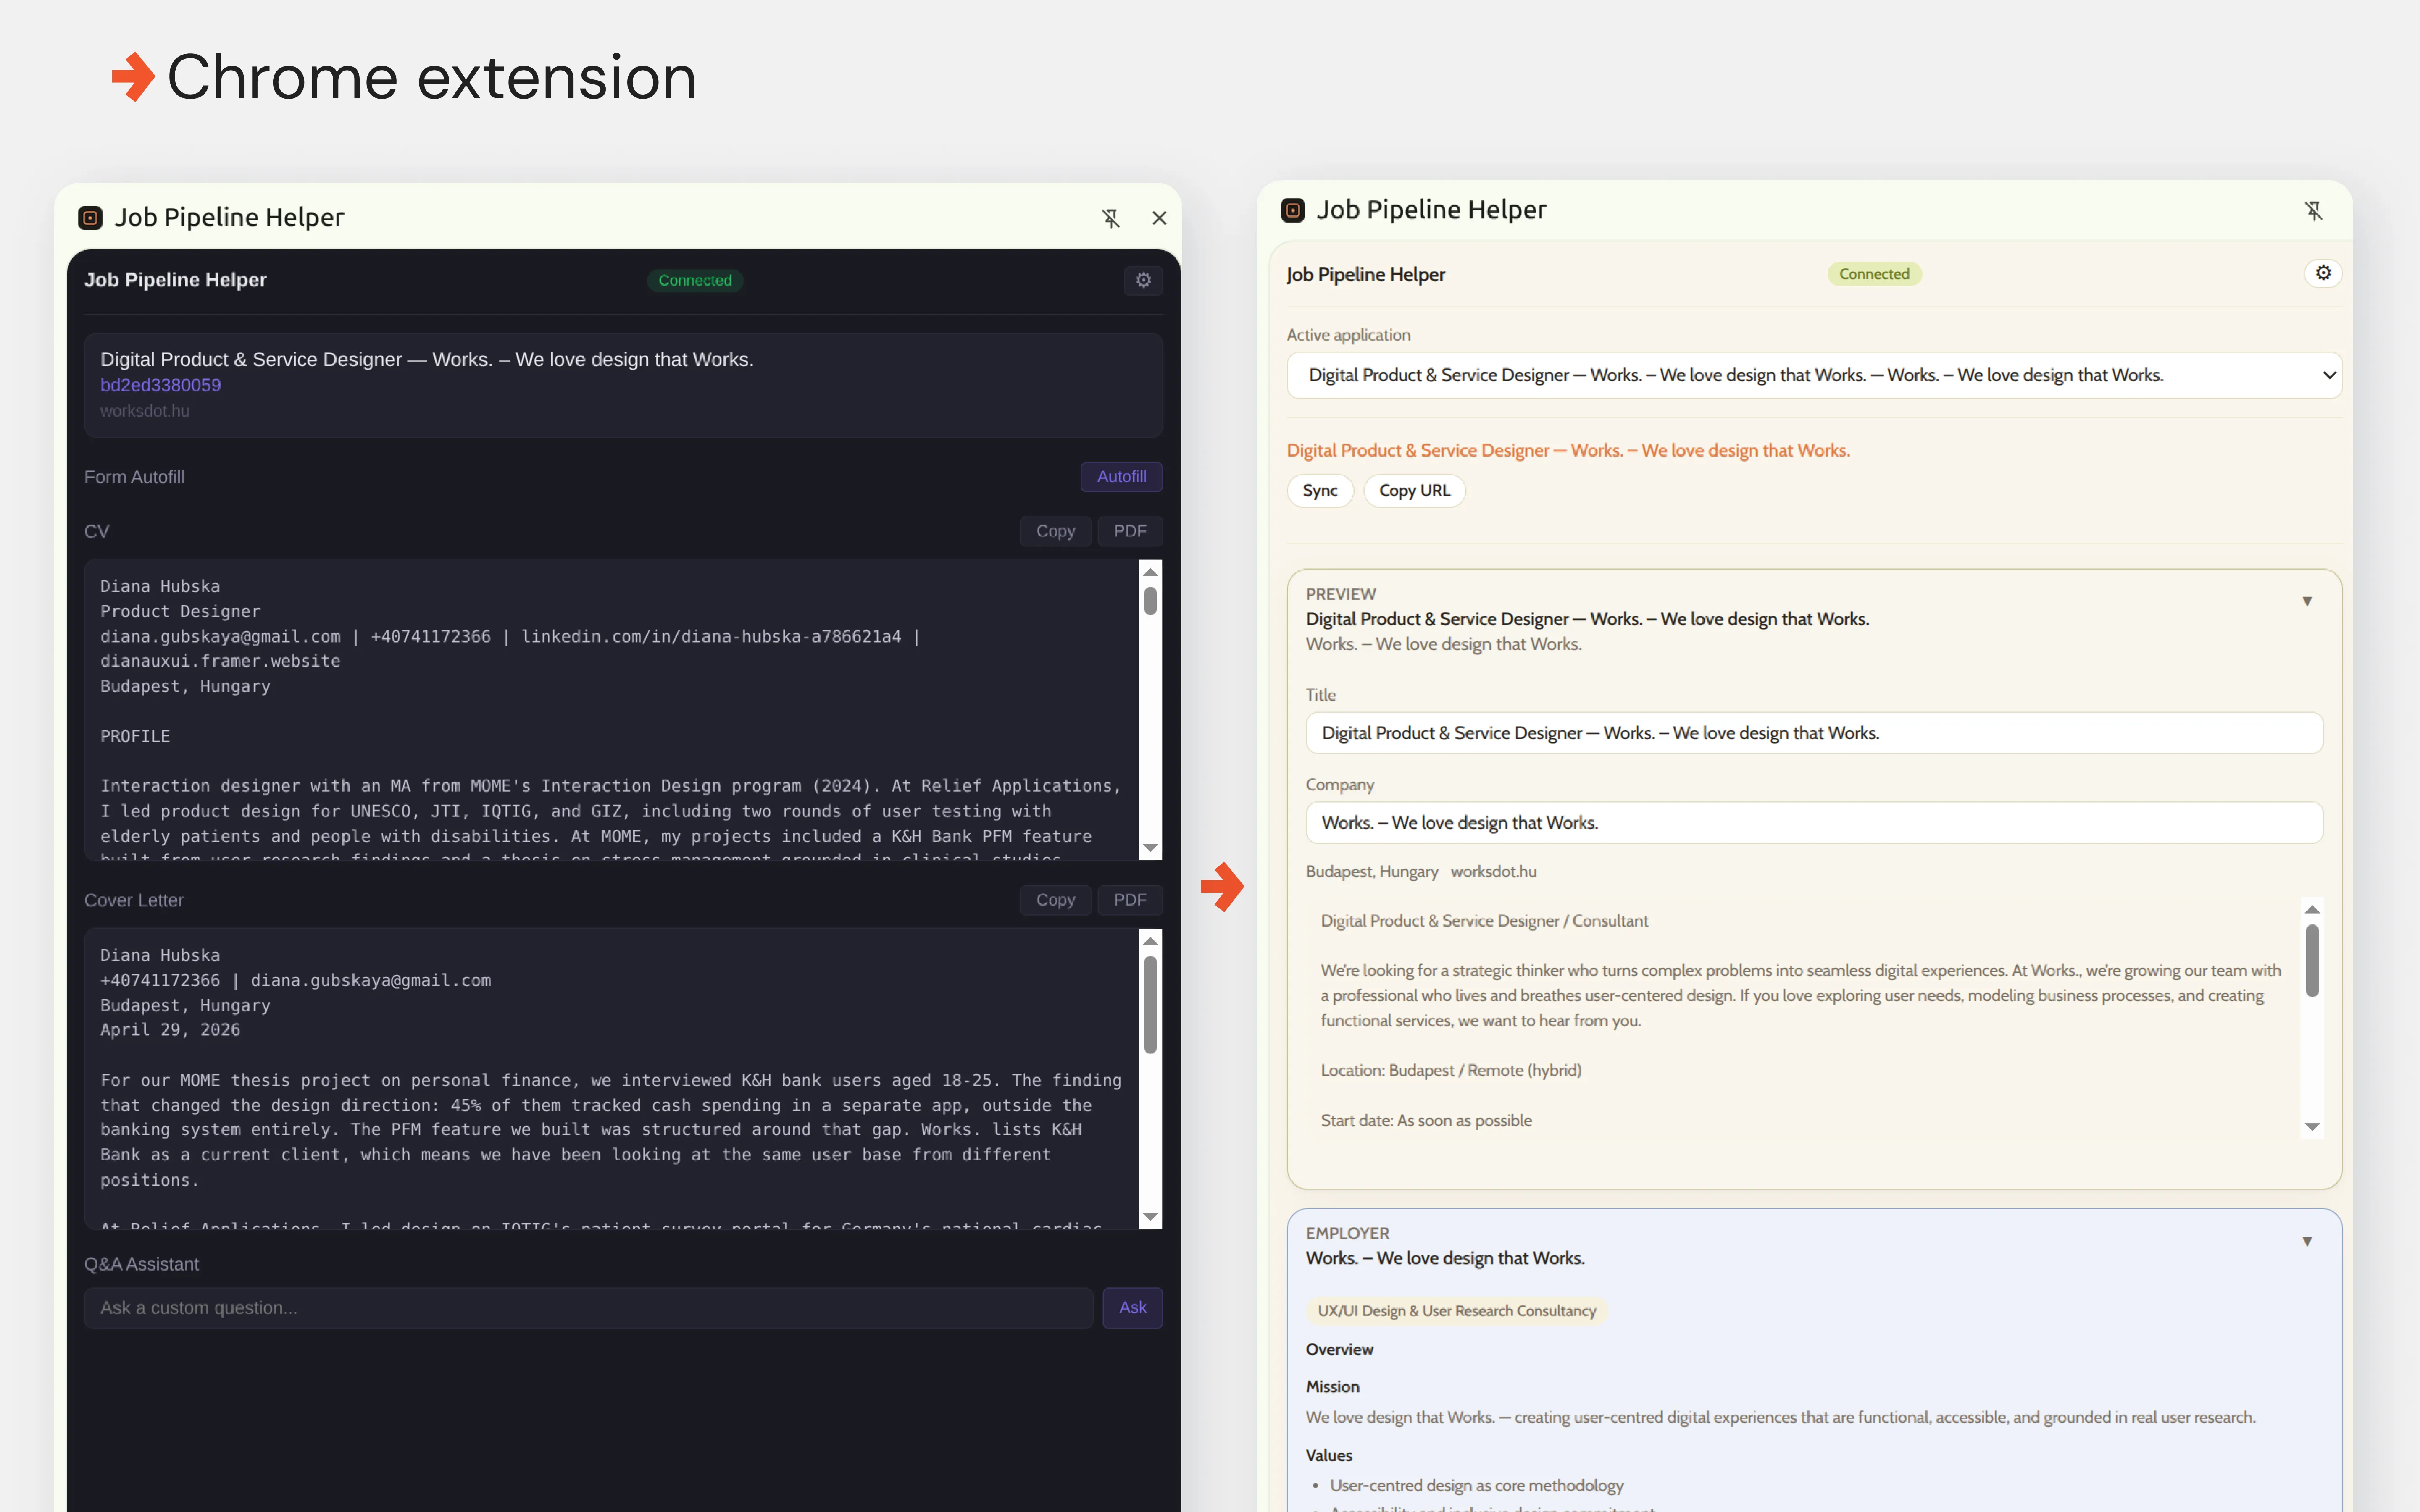Close the left Job Pipeline Helper panel
This screenshot has height=1512, width=2420.
[1159, 218]
